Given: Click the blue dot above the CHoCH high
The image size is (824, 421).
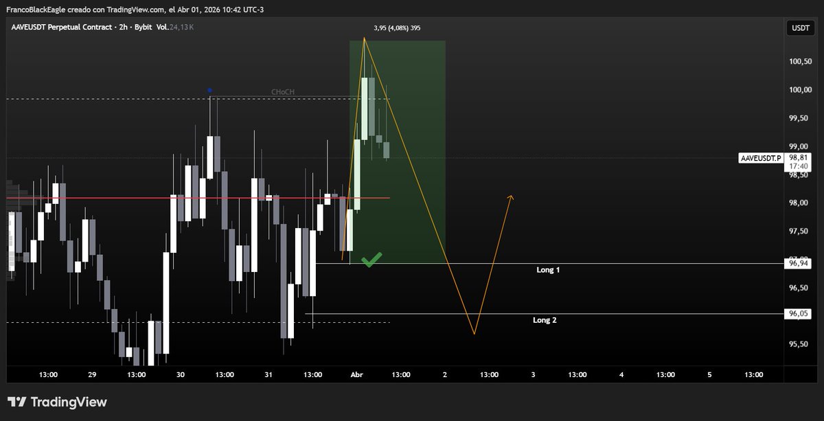Looking at the screenshot, I should tap(209, 90).
